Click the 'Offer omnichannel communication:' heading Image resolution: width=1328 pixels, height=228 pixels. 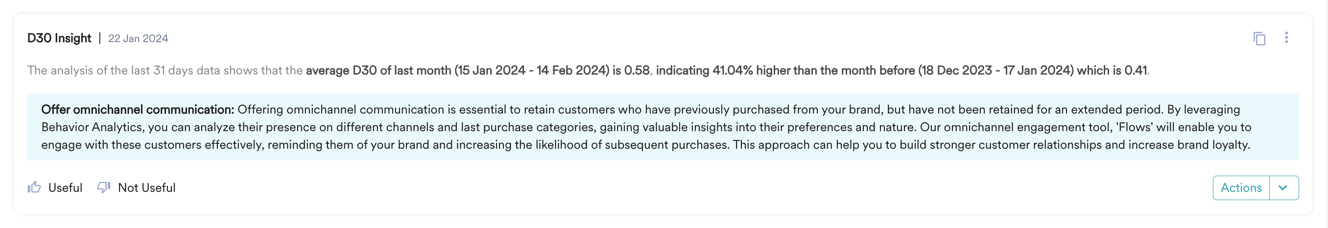[138, 110]
